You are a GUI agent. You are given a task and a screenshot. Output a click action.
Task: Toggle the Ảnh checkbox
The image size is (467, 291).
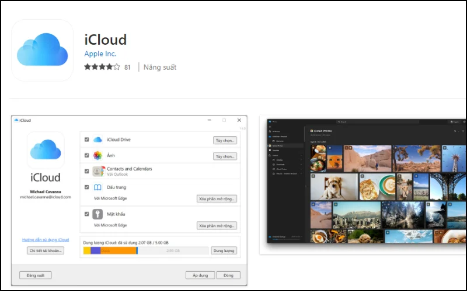pyautogui.click(x=86, y=155)
